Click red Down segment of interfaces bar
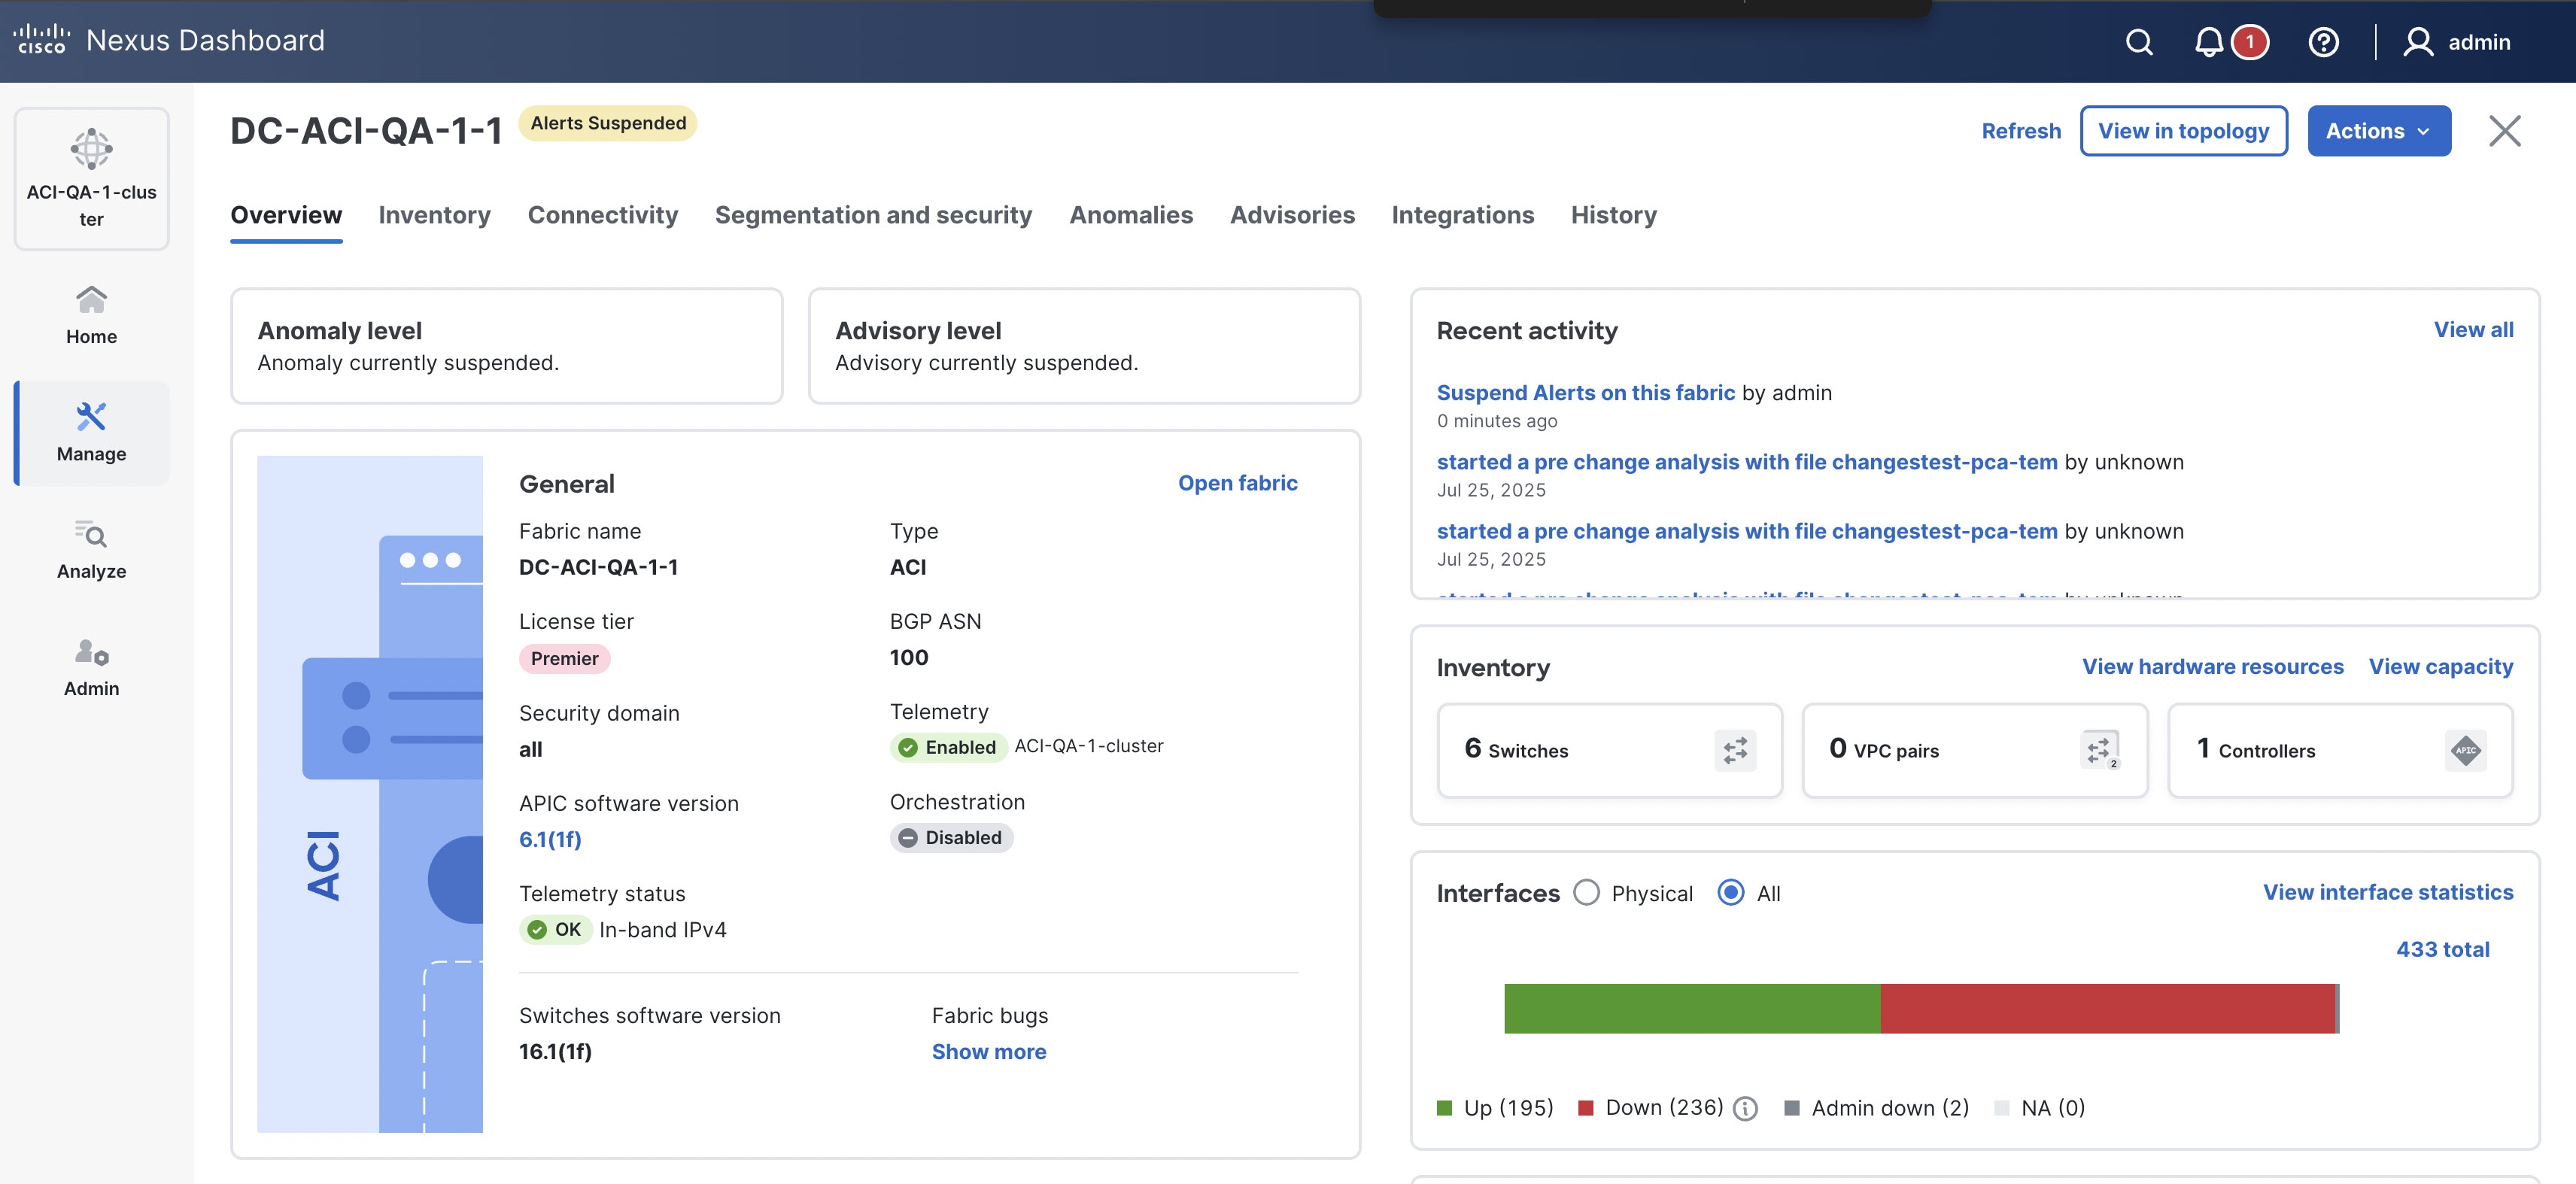Image resolution: width=2576 pixels, height=1184 pixels. click(x=2107, y=1008)
